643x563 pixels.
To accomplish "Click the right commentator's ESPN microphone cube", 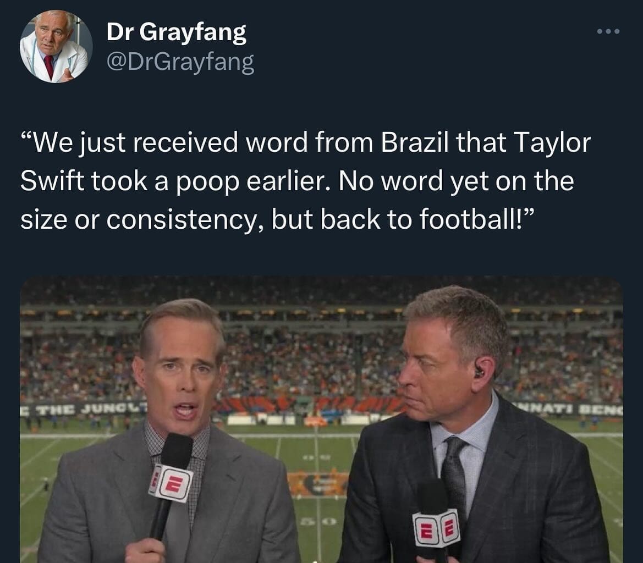I will click(436, 528).
